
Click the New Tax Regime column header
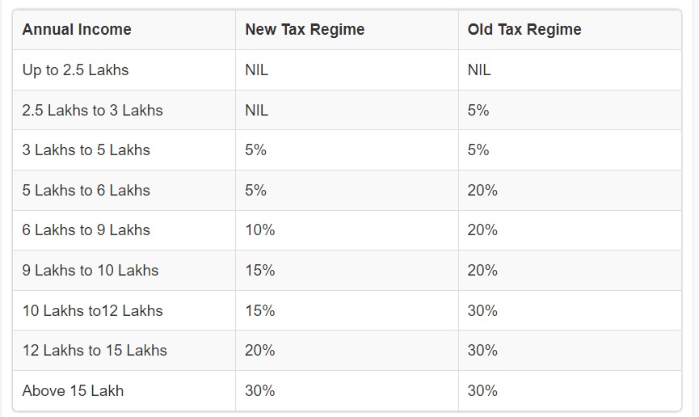[x=305, y=30]
